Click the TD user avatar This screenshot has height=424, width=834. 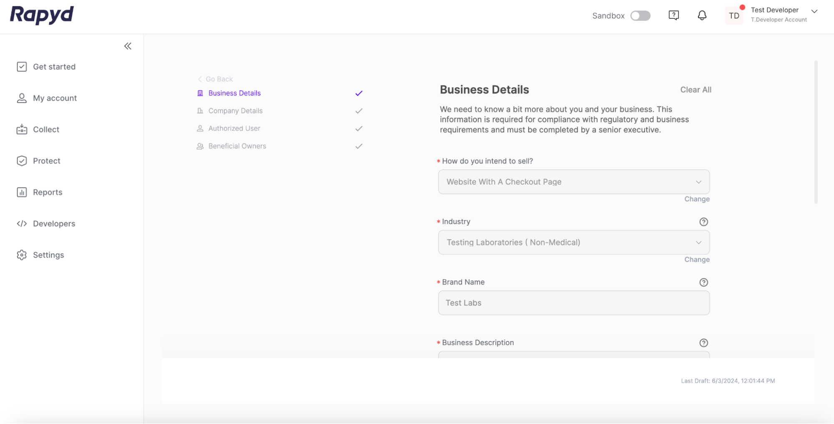734,16
